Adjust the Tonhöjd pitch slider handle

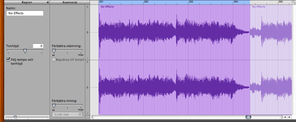pyautogui.click(x=25, y=51)
